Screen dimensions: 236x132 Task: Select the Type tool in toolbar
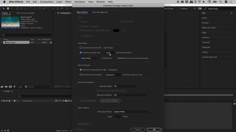click(x=48, y=8)
